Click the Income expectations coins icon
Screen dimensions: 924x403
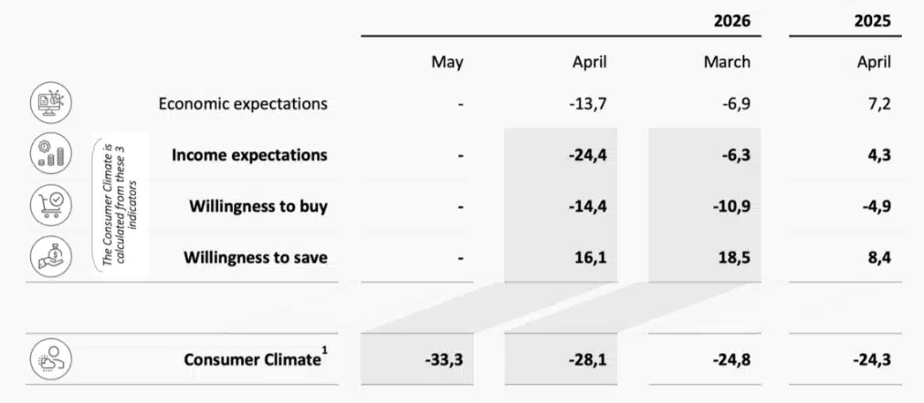51,154
